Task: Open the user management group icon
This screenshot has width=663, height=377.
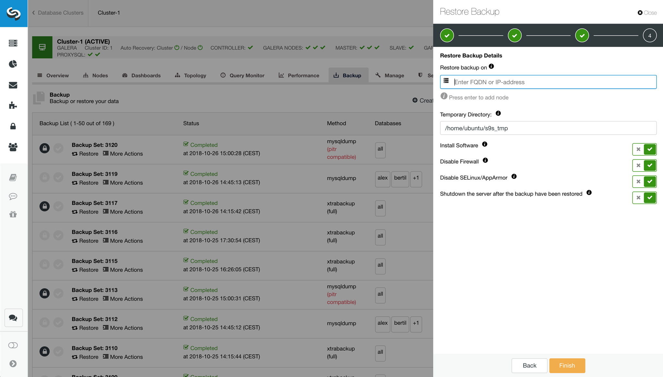Action: (13, 147)
